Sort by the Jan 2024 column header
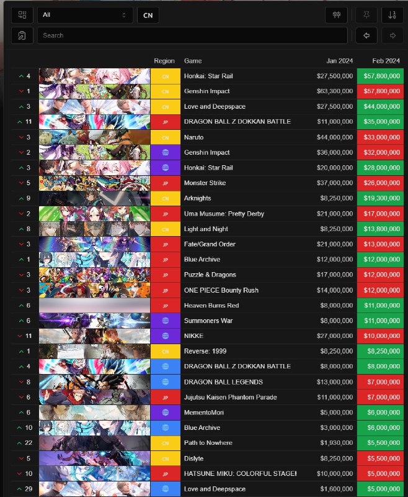Viewport: 408px width, 497px height. point(340,61)
